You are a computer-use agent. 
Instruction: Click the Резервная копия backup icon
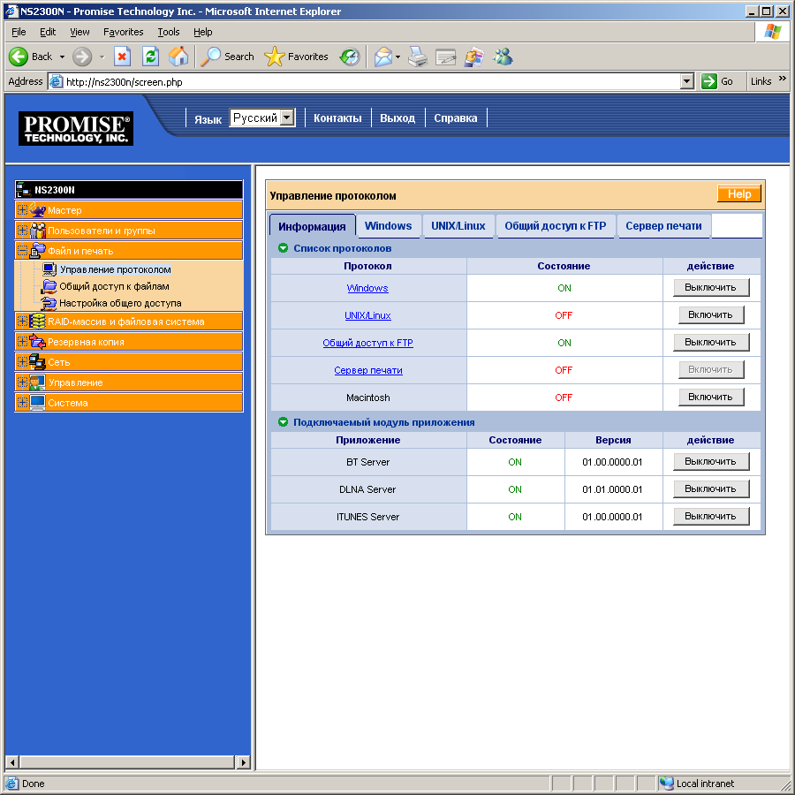tap(37, 342)
